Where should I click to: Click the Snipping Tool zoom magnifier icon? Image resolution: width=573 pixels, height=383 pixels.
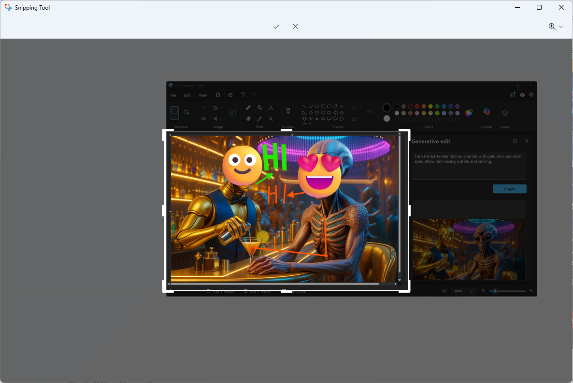[552, 27]
